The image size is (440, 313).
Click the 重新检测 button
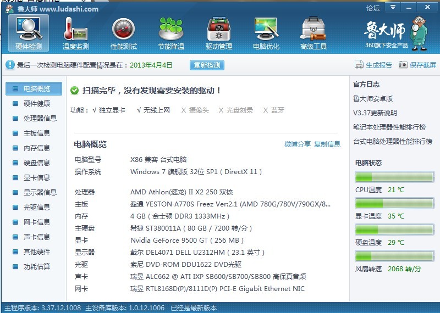tap(207, 65)
